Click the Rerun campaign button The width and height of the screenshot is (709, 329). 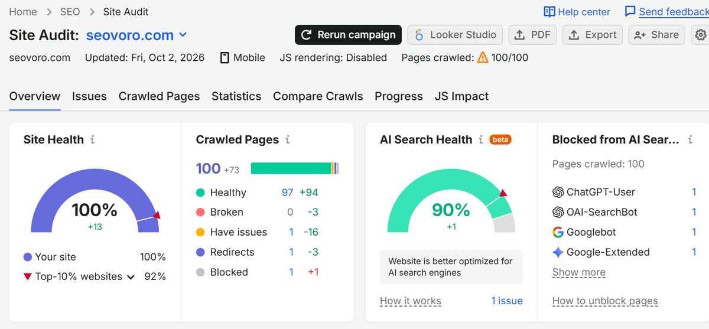click(x=348, y=35)
